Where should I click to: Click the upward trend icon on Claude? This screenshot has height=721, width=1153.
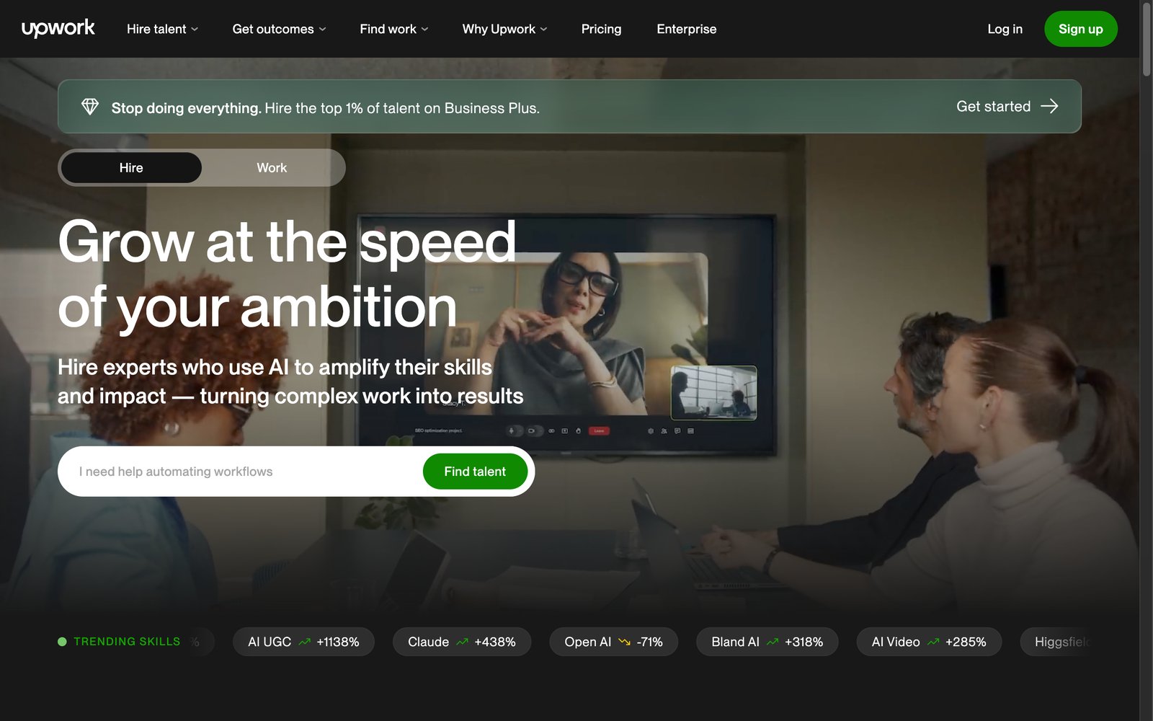click(x=462, y=642)
